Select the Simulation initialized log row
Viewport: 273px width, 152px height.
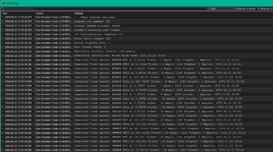[136, 56]
